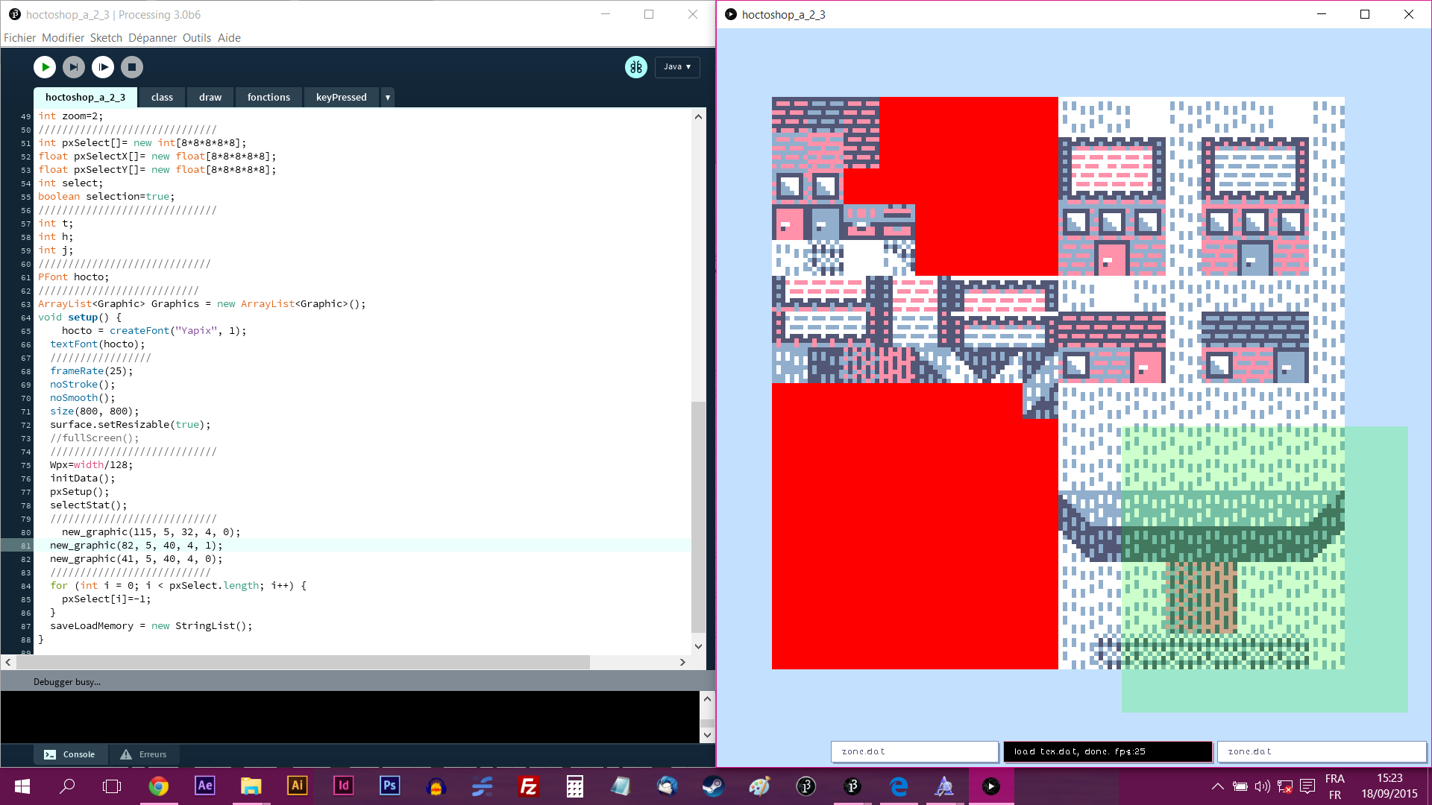Show the Console panel
Screen dimensions: 1432x805
pyautogui.click(x=71, y=754)
